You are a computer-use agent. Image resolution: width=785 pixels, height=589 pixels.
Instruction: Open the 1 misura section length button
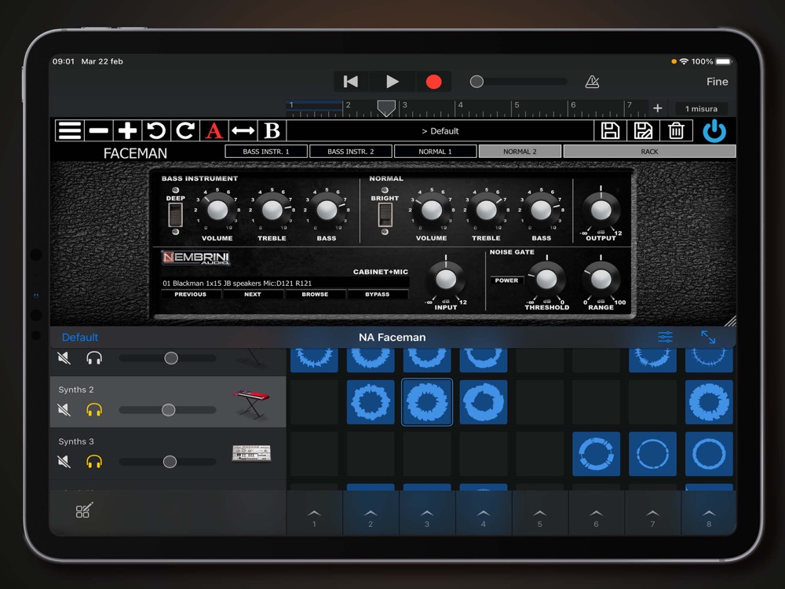click(x=701, y=108)
